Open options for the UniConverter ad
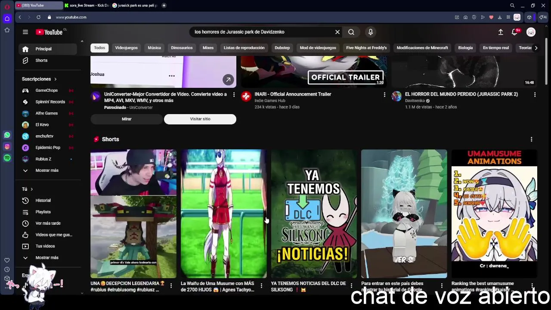The width and height of the screenshot is (551, 310). [x=234, y=94]
